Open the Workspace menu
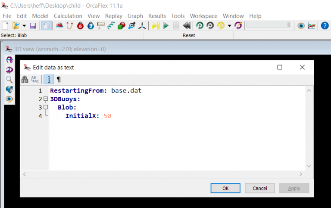331x208 pixels. pyautogui.click(x=203, y=16)
